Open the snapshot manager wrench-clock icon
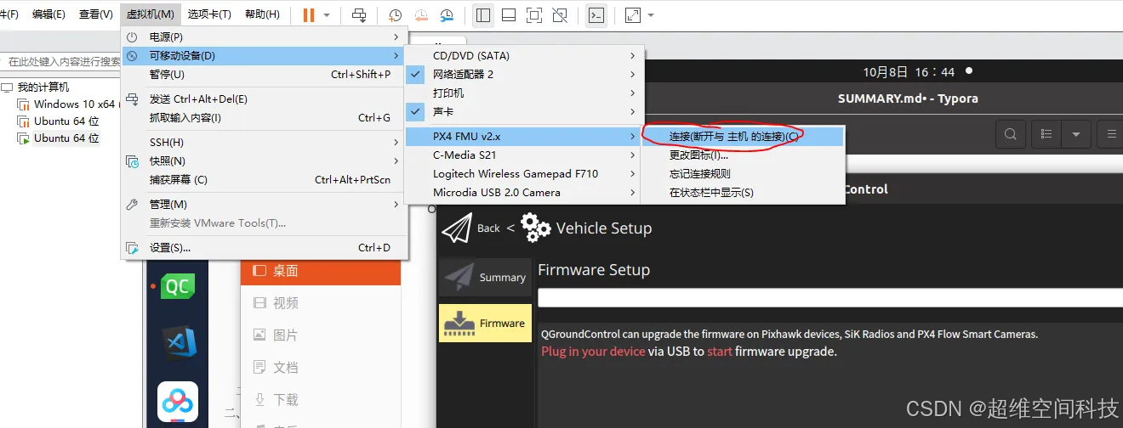Viewport: 1123px width, 428px height. tap(447, 15)
